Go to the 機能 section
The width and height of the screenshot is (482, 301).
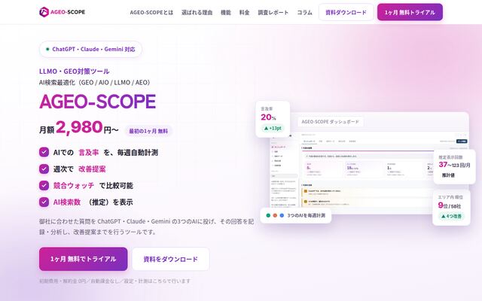coord(226,13)
